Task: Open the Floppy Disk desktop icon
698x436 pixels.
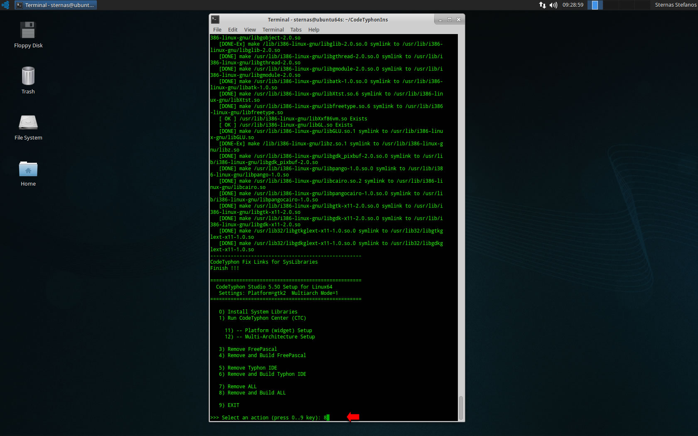Action: pyautogui.click(x=28, y=35)
